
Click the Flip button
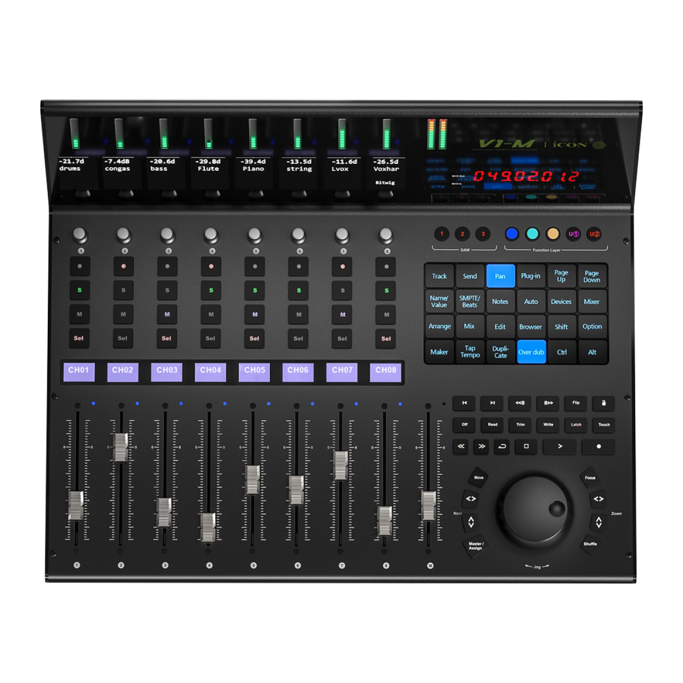coord(576,404)
